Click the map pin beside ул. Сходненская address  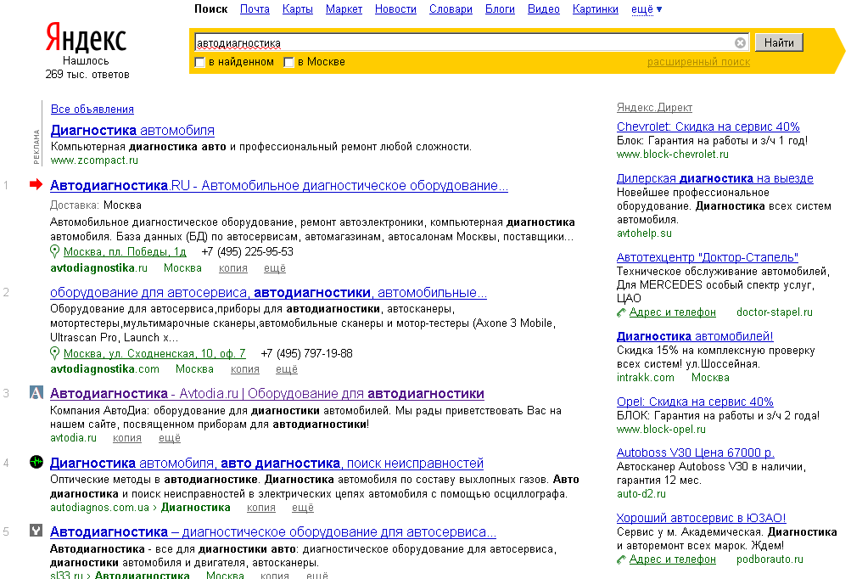(55, 353)
